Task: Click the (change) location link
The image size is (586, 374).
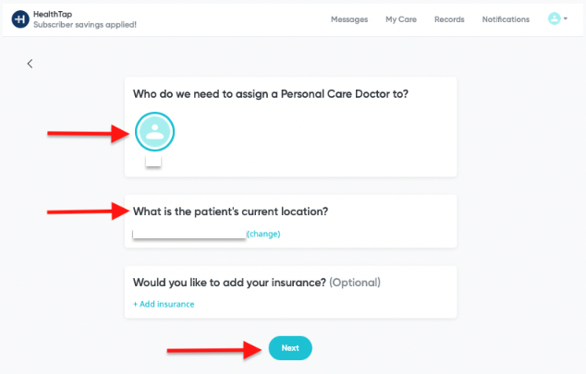Action: (x=263, y=234)
